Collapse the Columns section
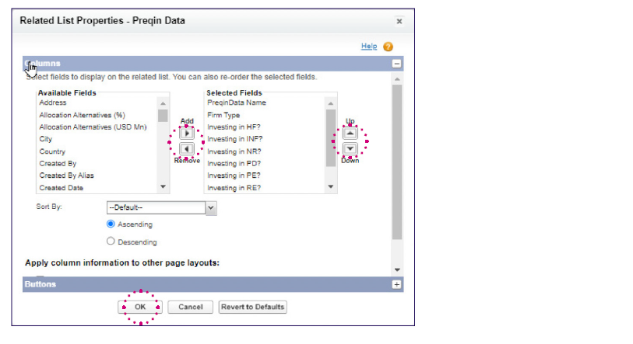 coord(397,64)
